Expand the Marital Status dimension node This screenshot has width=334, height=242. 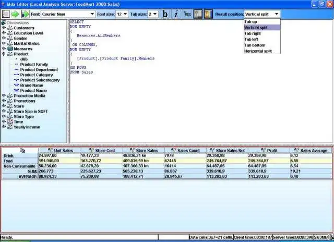(x=4, y=43)
